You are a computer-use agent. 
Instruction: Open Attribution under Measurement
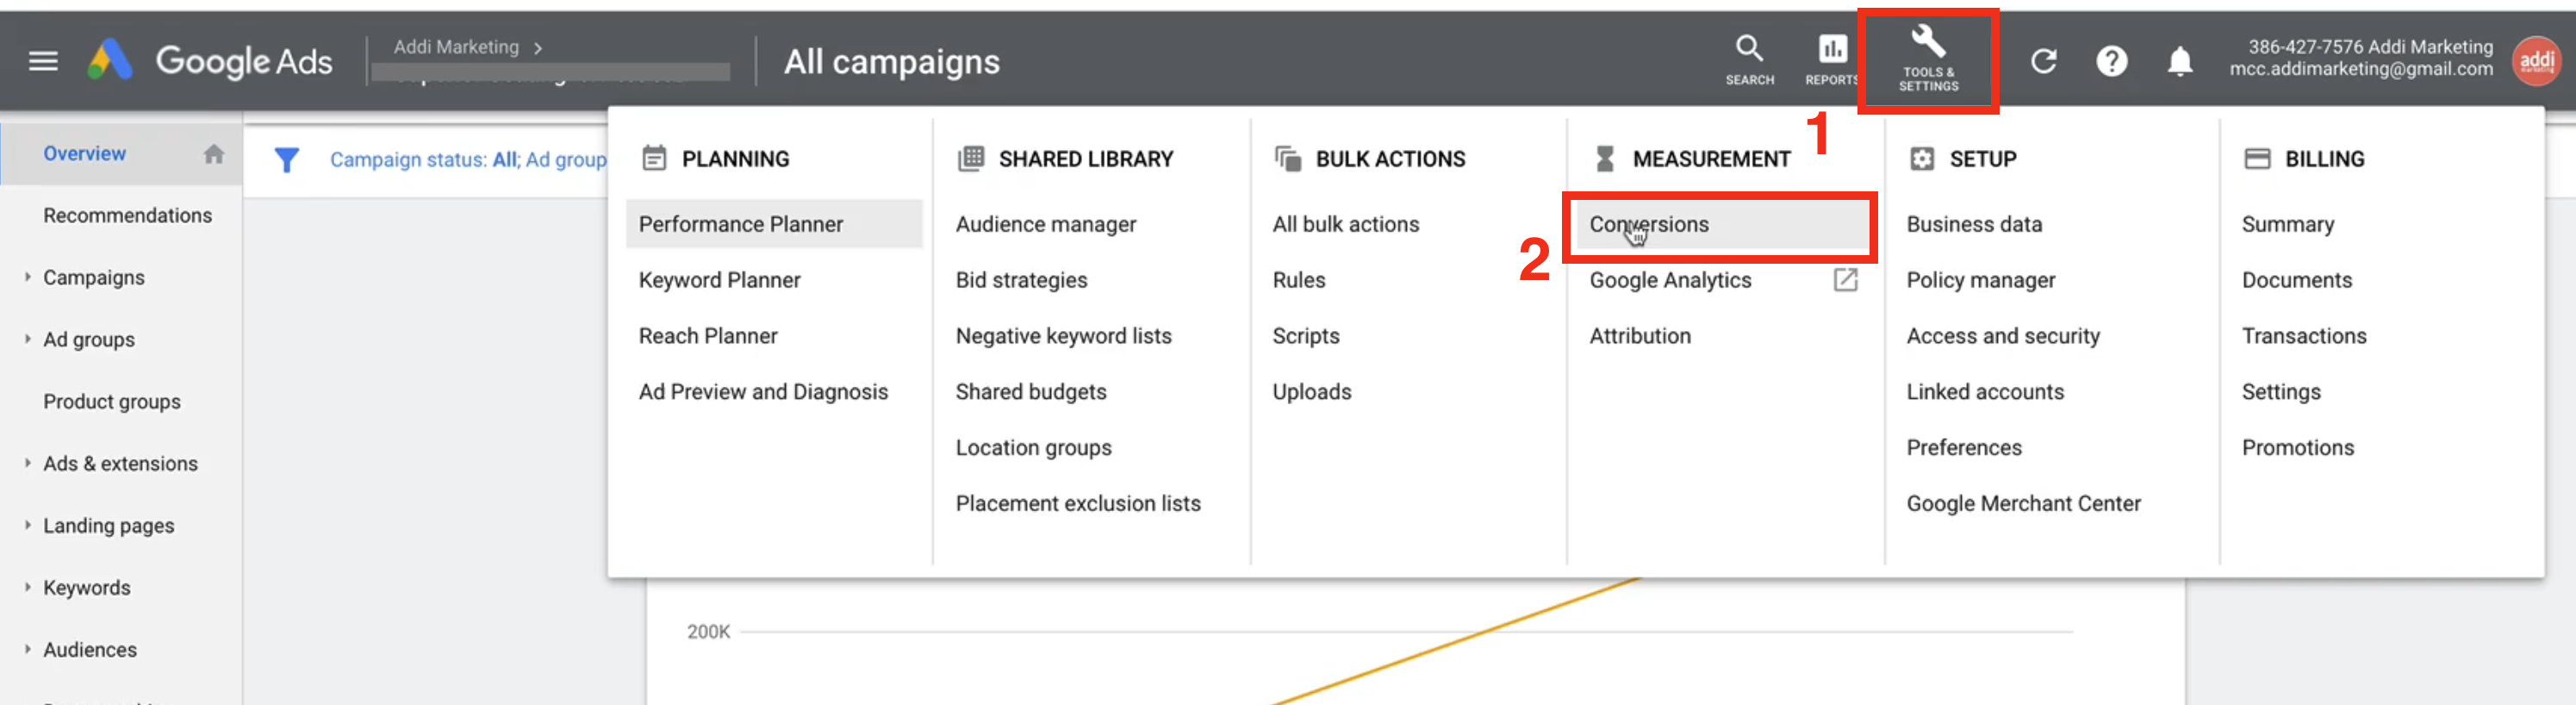(x=1640, y=336)
